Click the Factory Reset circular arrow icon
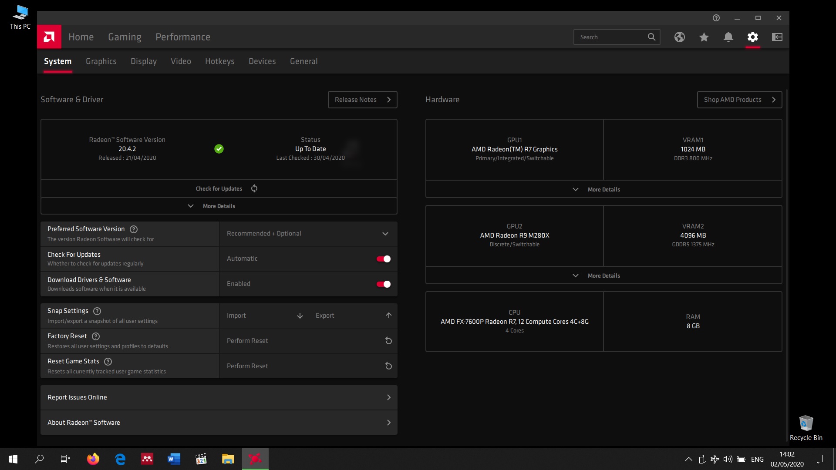Image resolution: width=836 pixels, height=470 pixels. 389,341
